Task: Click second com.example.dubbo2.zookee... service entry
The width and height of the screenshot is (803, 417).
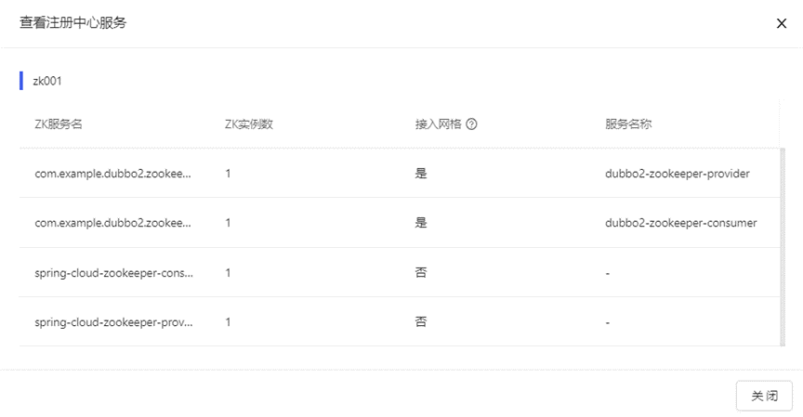Action: coord(112,223)
